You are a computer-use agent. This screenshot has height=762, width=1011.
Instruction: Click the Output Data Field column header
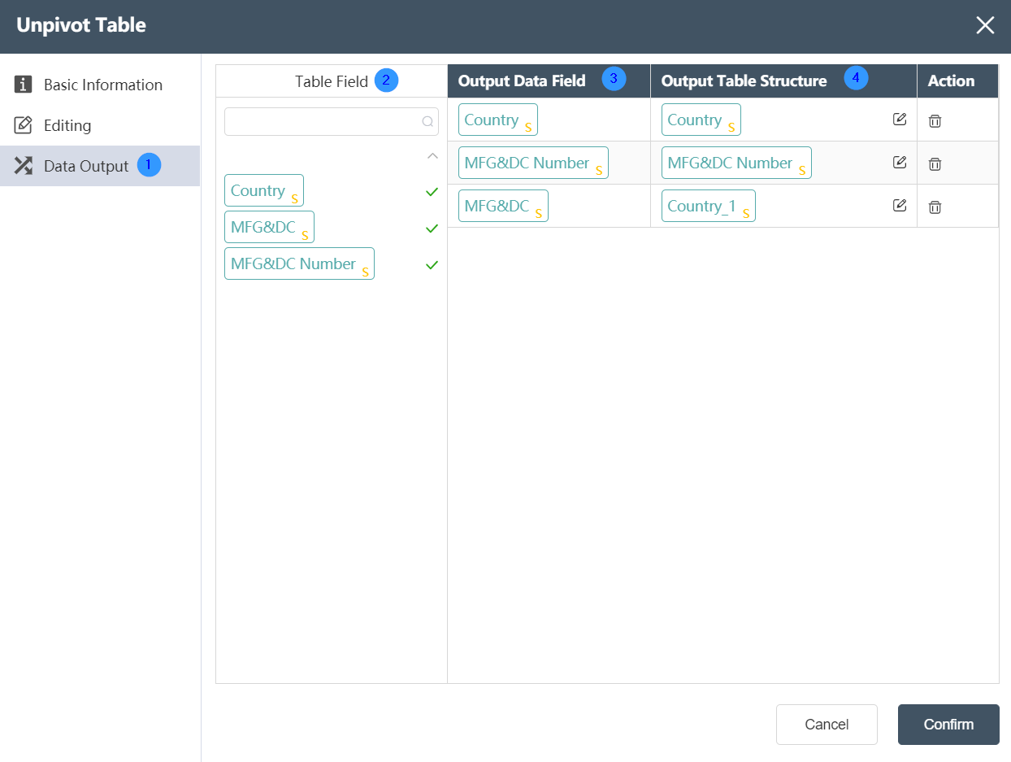click(x=549, y=81)
